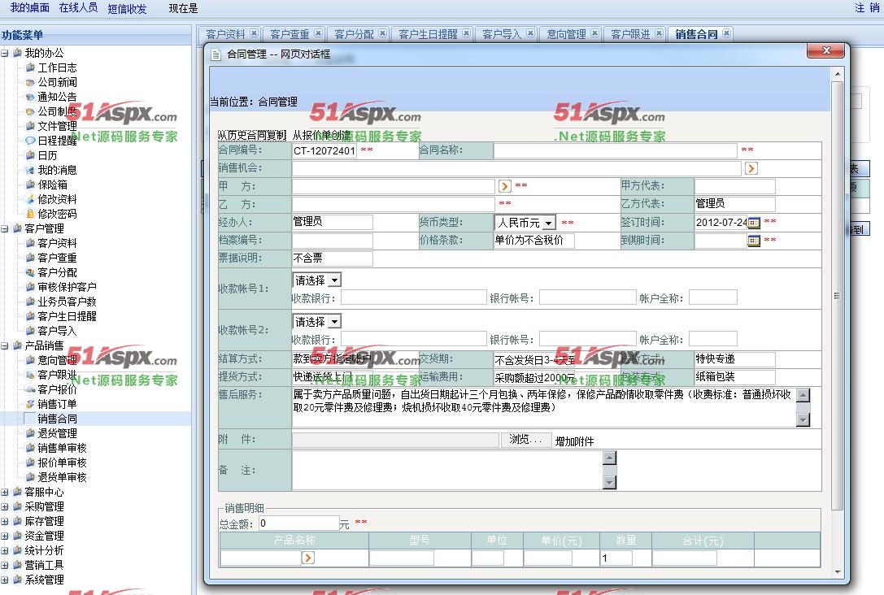This screenshot has width=884, height=595.
Task: Click the 数量 field containing 1
Action: click(x=616, y=558)
